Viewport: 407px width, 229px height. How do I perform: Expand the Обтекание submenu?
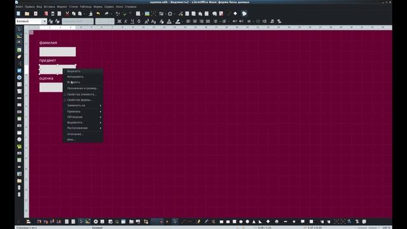(83, 117)
